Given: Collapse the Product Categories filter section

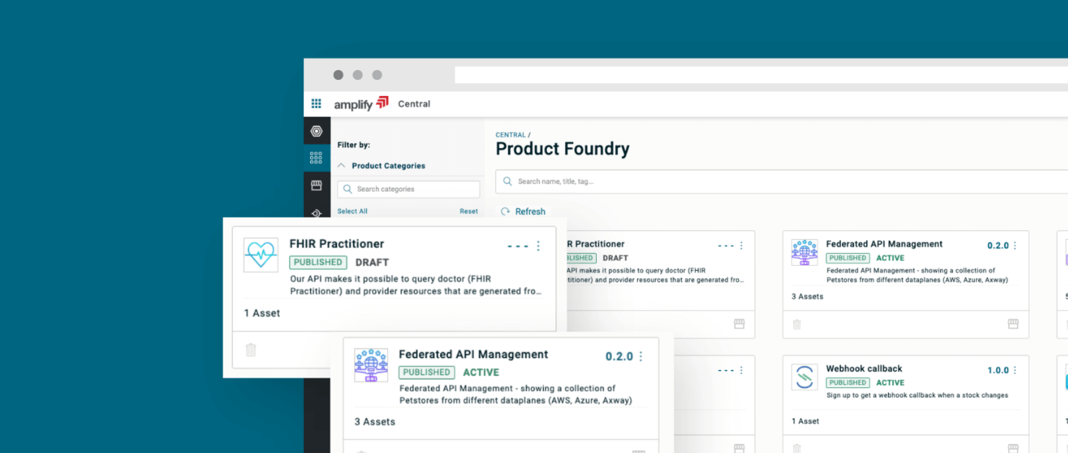Looking at the screenshot, I should click(x=341, y=165).
